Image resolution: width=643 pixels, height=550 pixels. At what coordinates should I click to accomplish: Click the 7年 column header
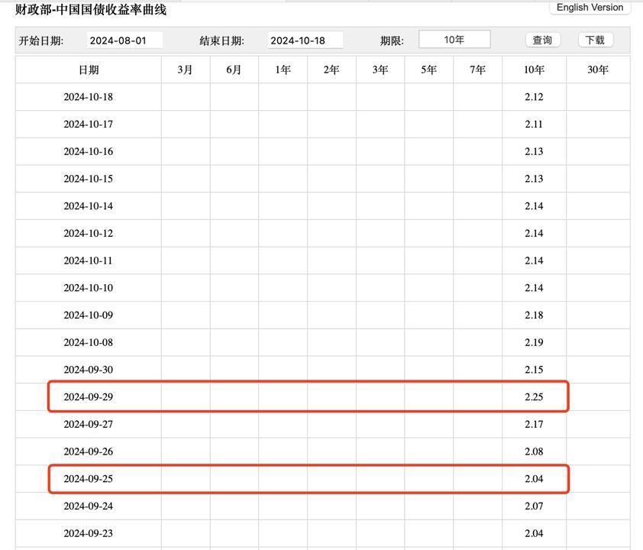tap(478, 70)
